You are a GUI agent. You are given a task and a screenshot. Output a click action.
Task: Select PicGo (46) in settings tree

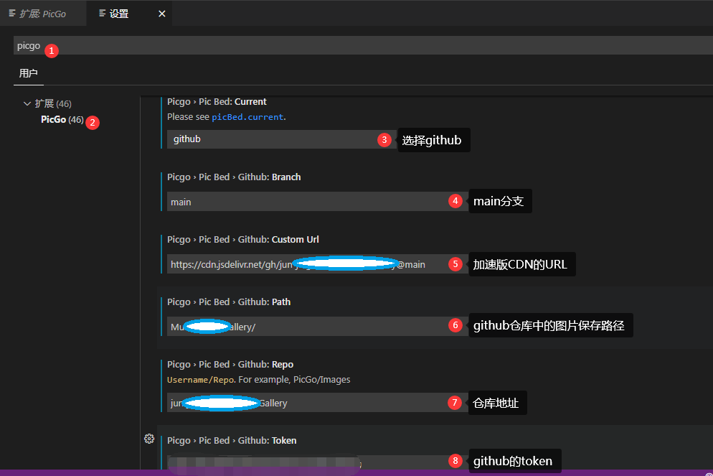point(62,120)
